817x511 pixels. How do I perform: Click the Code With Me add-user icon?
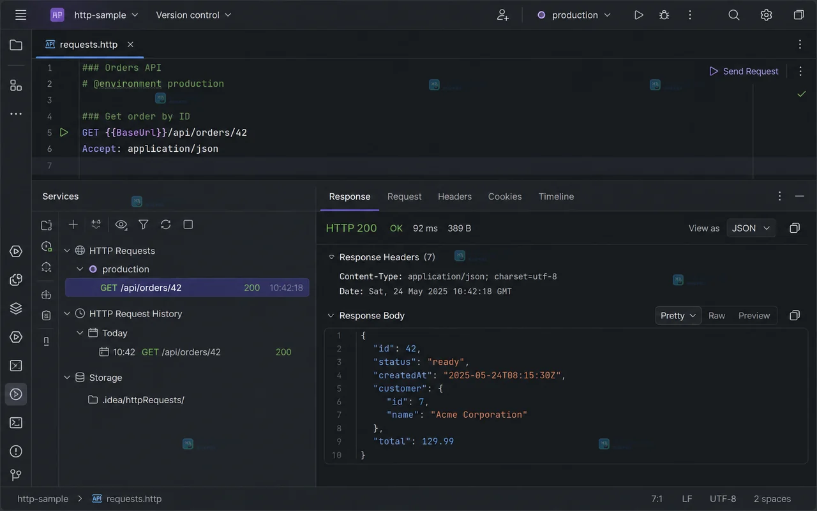pyautogui.click(x=503, y=15)
